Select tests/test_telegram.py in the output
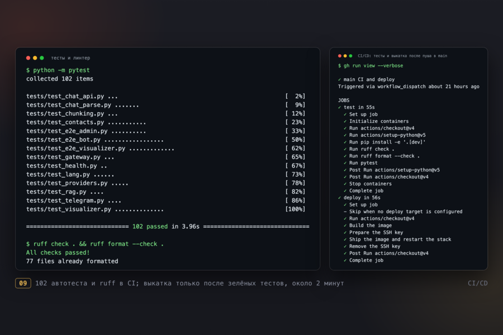503x335 pixels. coord(165,200)
